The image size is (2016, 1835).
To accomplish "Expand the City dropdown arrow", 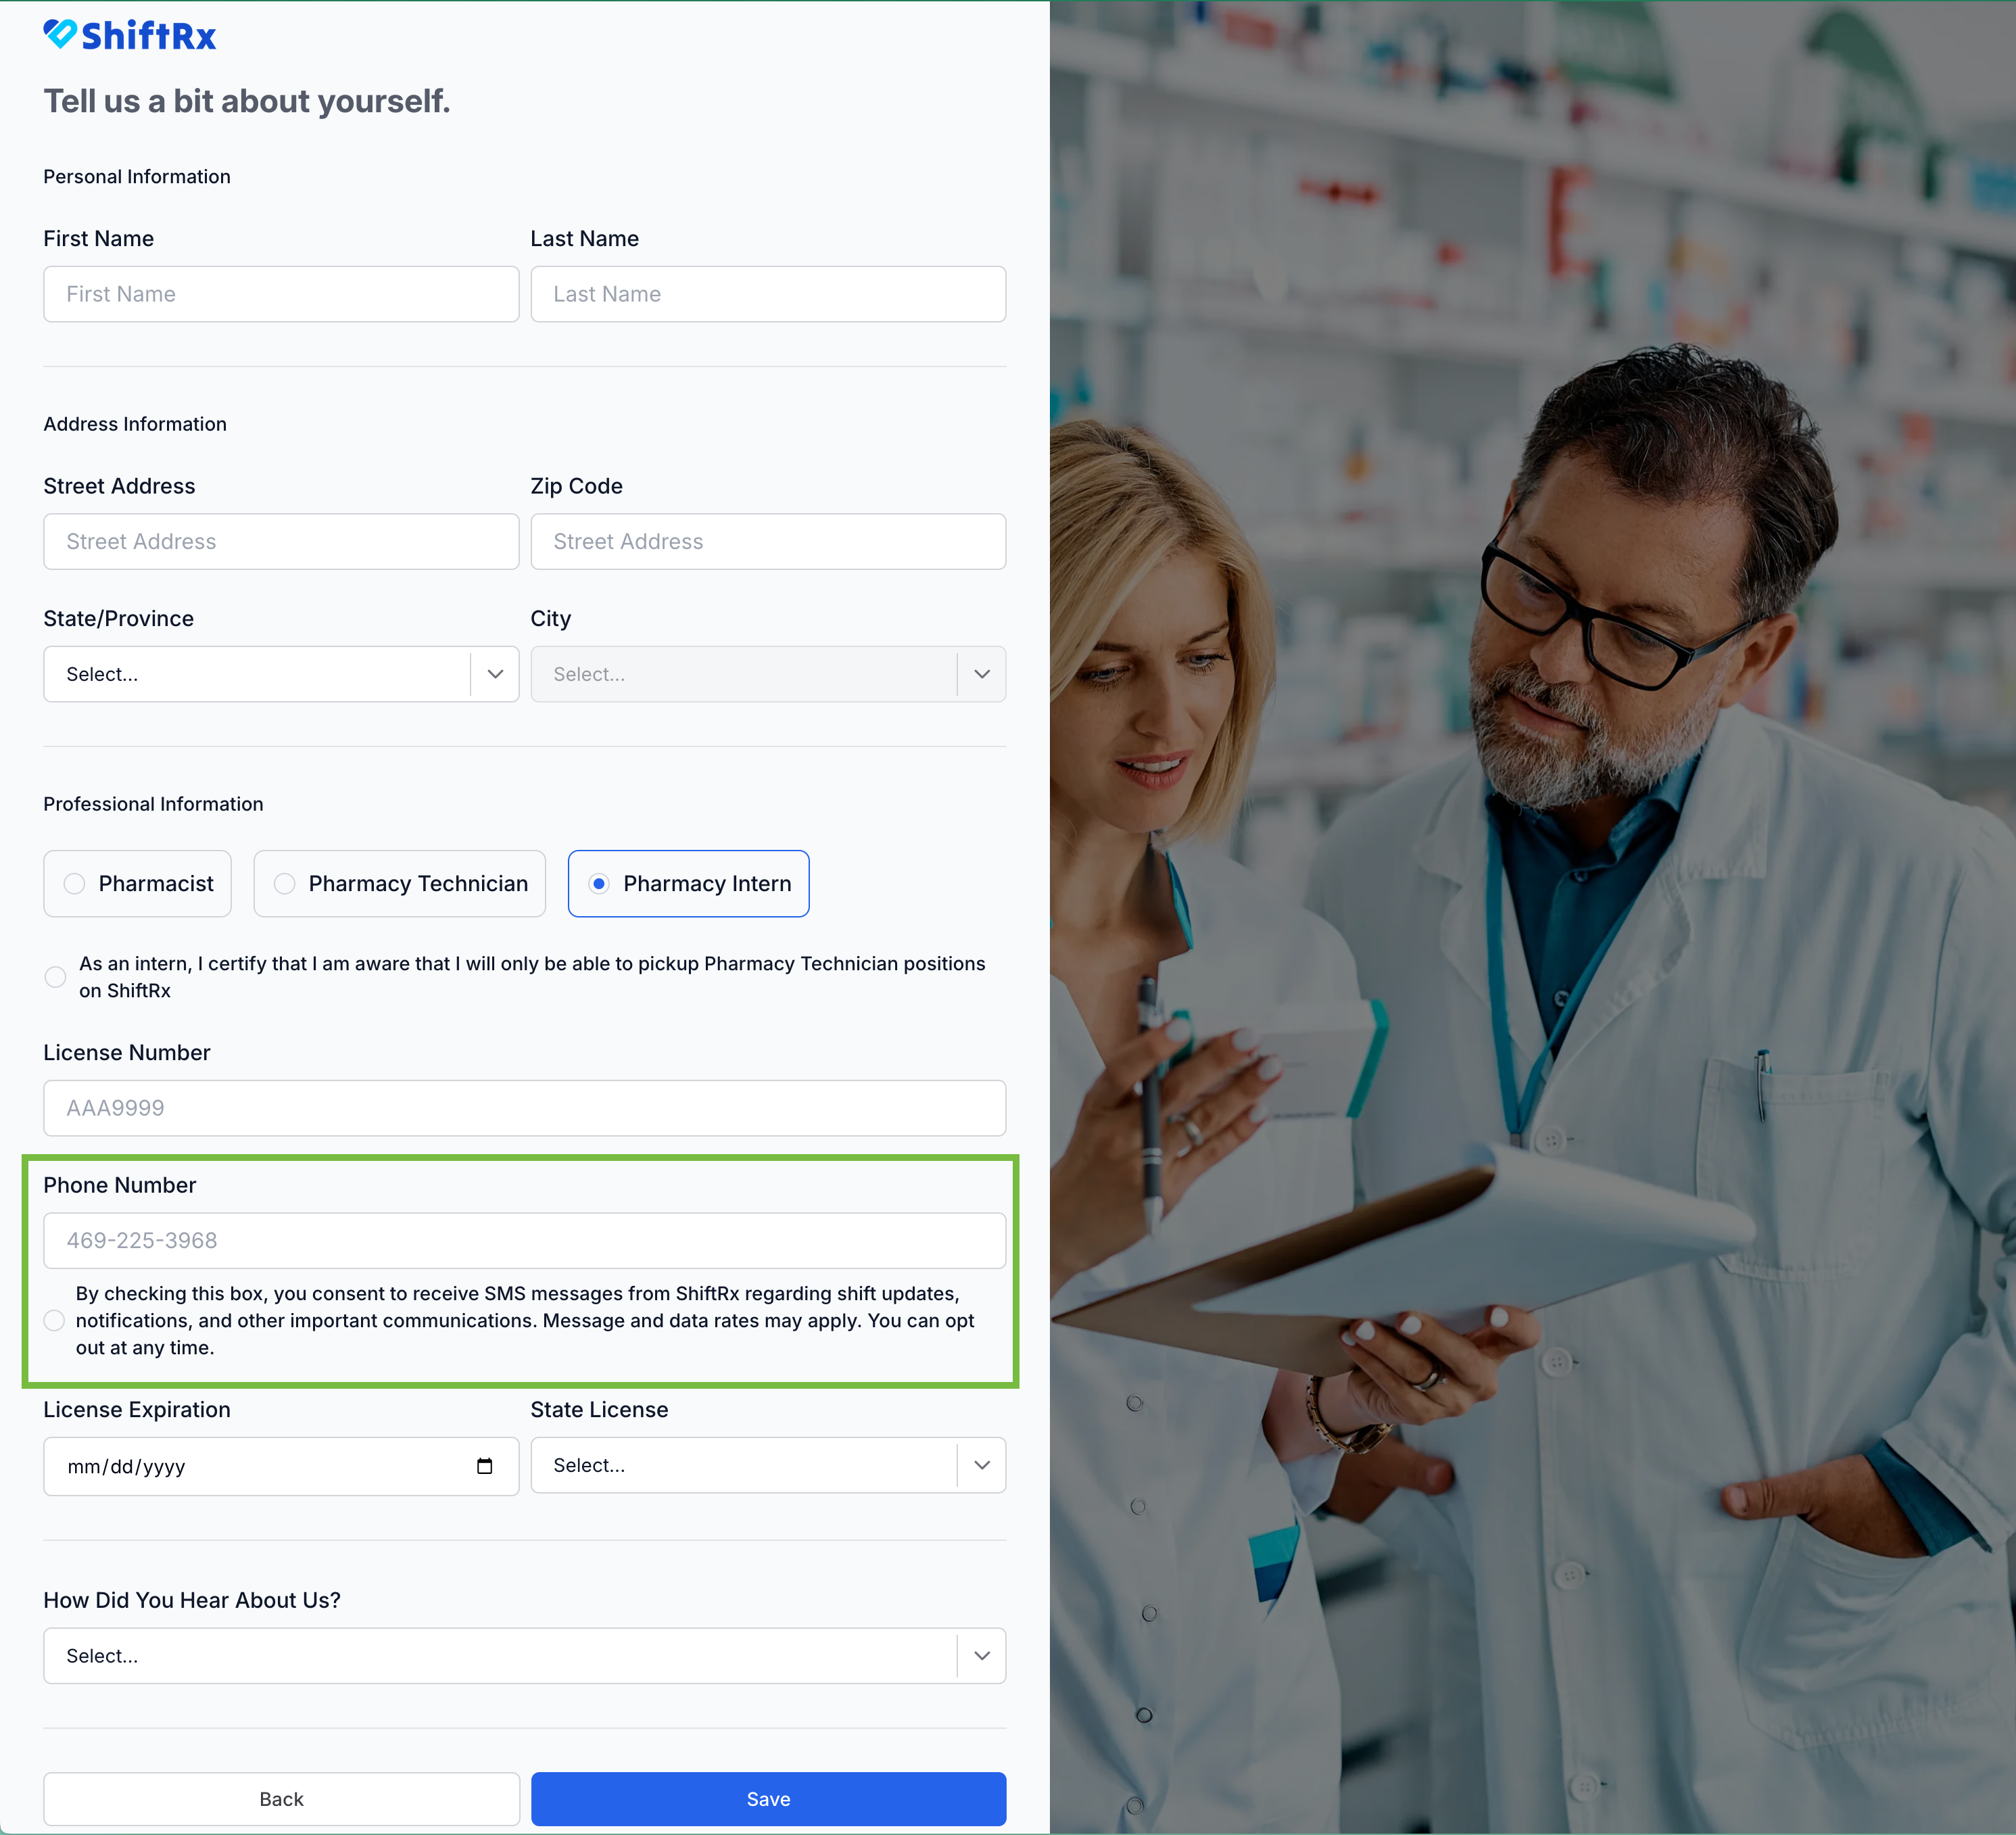I will point(982,674).
